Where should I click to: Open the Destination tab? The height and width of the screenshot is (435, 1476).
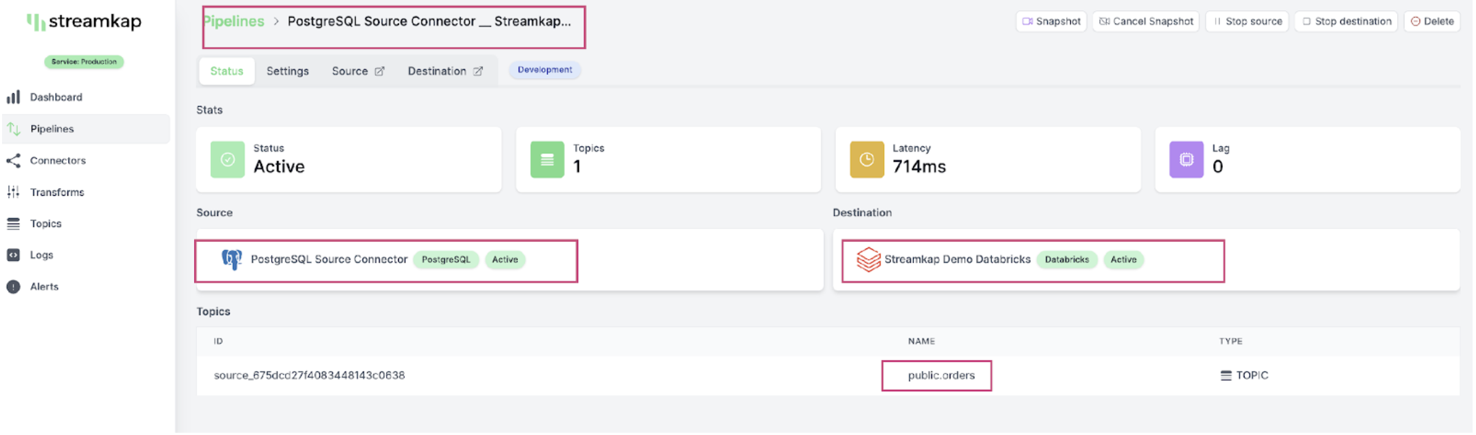point(445,71)
